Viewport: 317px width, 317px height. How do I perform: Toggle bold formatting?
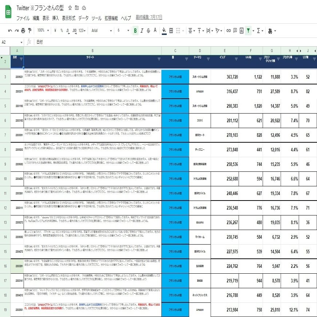pos(135,31)
